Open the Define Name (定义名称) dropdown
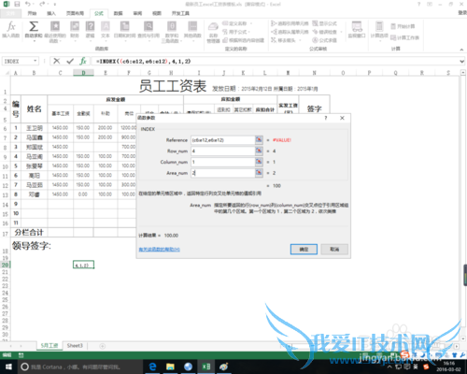Viewport: 467px width, 374px height. (x=238, y=23)
